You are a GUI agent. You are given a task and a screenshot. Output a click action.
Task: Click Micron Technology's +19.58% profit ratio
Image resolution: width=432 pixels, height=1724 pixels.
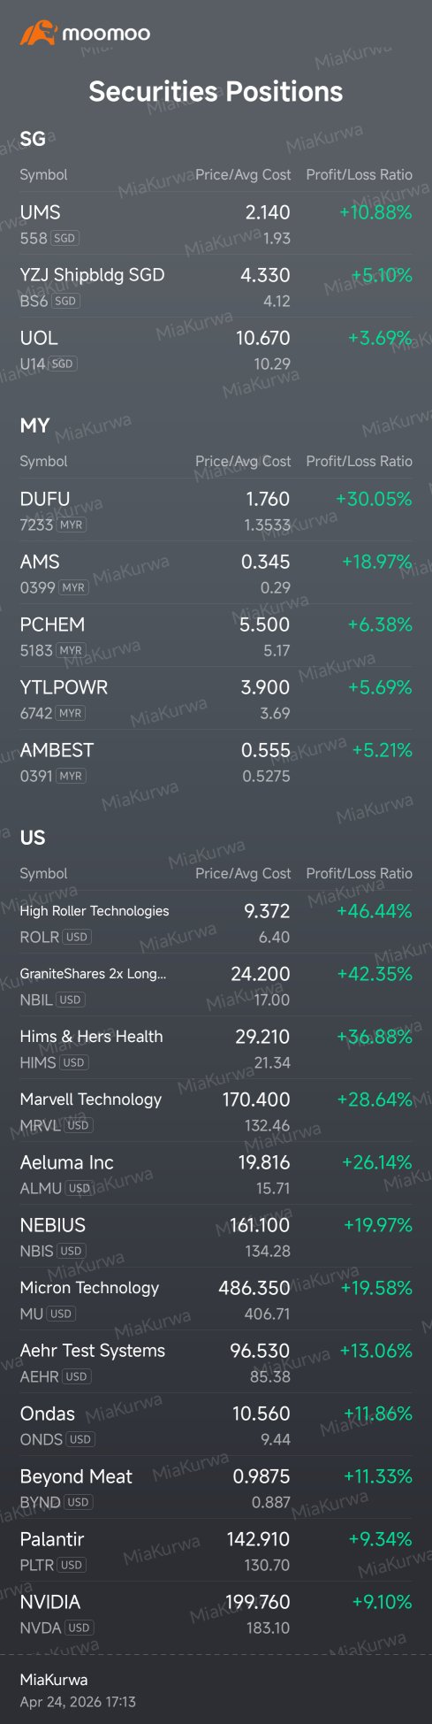click(x=376, y=1288)
